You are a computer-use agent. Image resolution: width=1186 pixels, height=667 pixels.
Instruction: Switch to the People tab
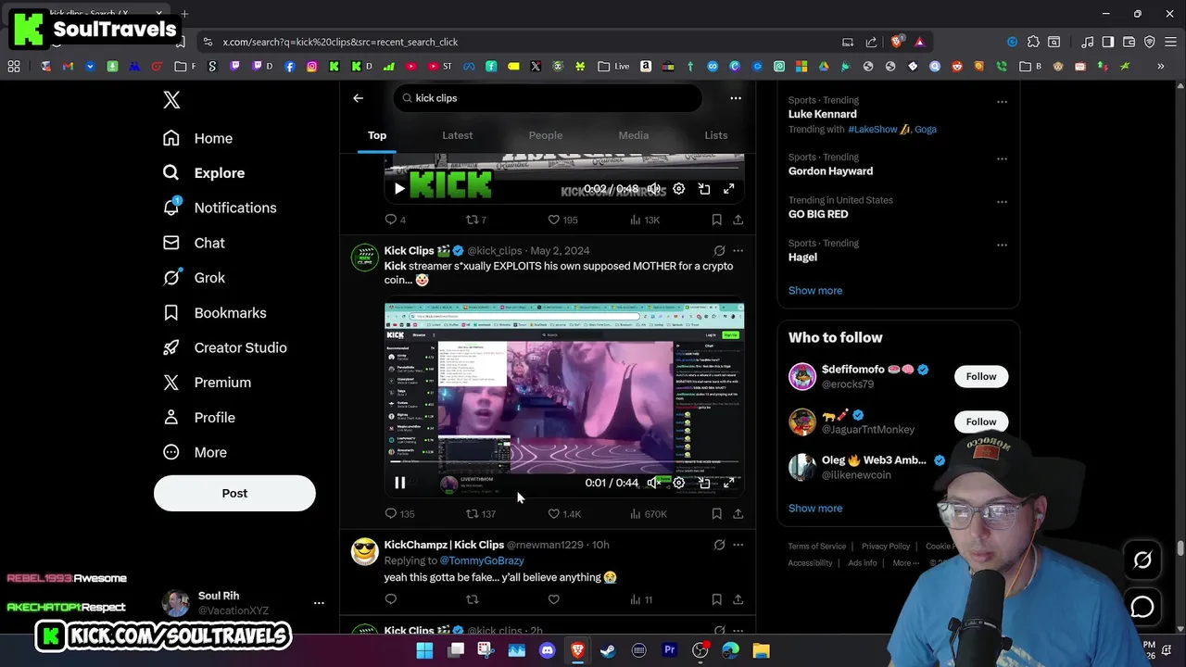(546, 135)
